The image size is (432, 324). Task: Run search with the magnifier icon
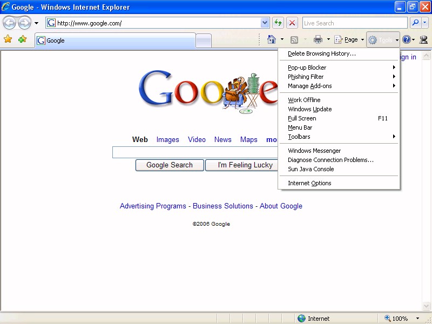pos(415,23)
